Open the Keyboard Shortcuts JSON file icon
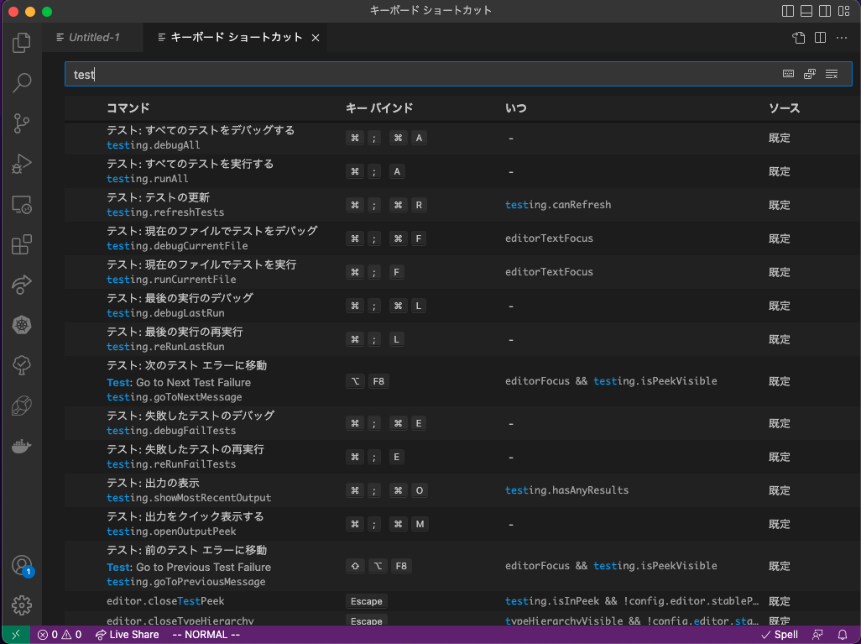Image resolution: width=861 pixels, height=644 pixels. pos(797,38)
